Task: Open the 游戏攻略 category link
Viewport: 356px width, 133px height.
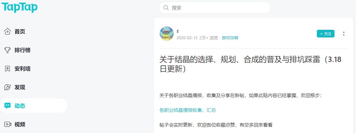Action: 230,38
